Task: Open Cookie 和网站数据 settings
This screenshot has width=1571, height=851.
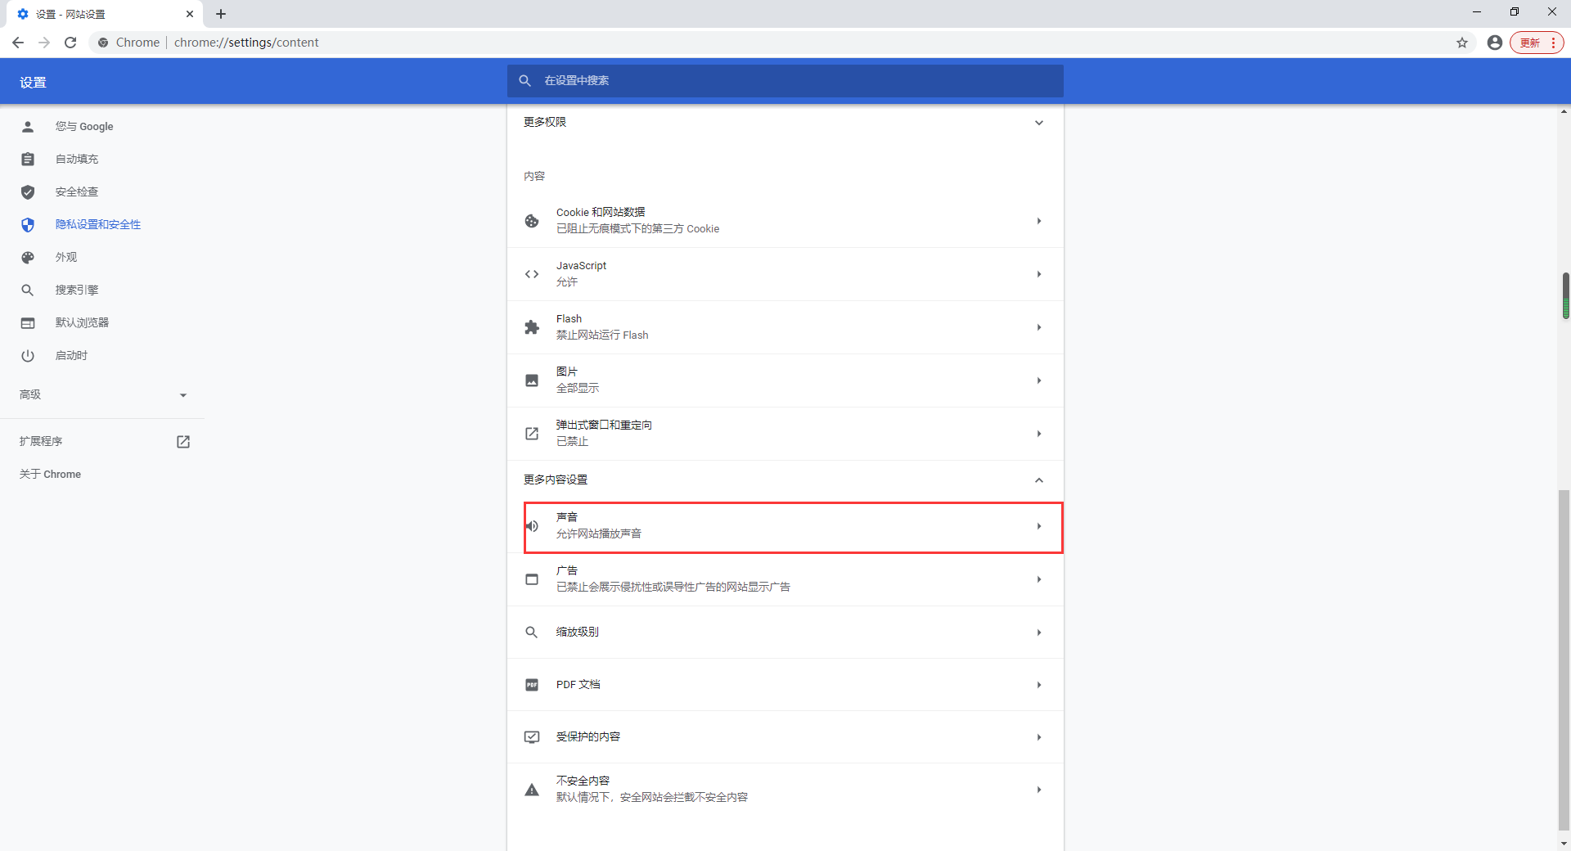Action: point(785,221)
